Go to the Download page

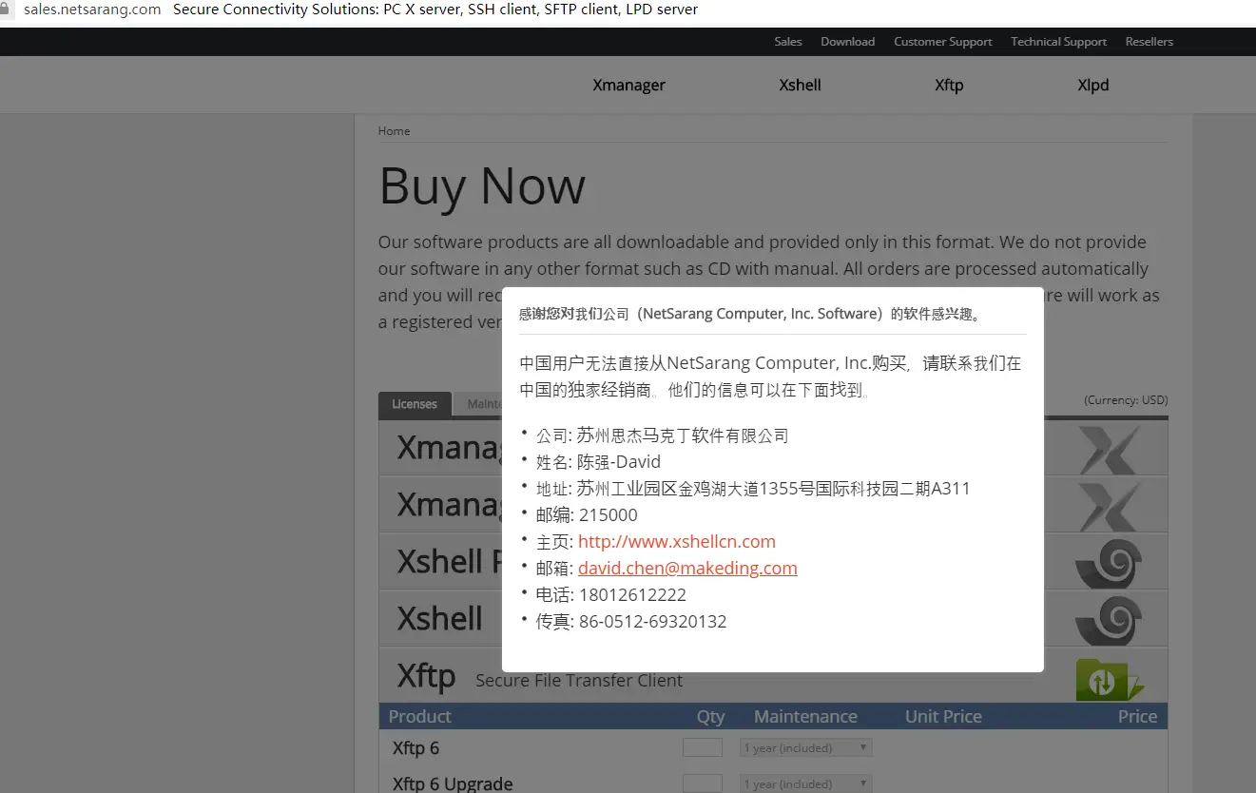click(848, 42)
